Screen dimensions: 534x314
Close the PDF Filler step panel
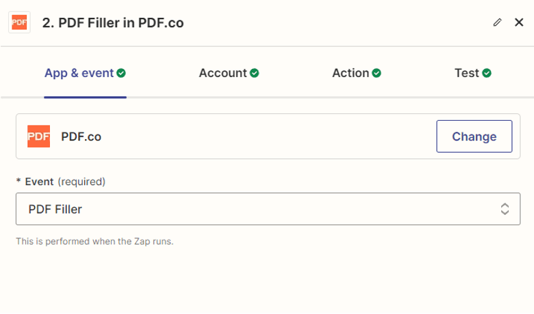pyautogui.click(x=519, y=23)
